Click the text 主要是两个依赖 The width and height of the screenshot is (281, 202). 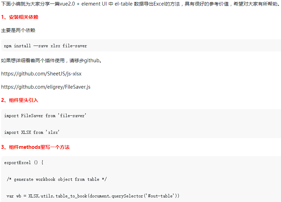pyautogui.click(x=18, y=30)
